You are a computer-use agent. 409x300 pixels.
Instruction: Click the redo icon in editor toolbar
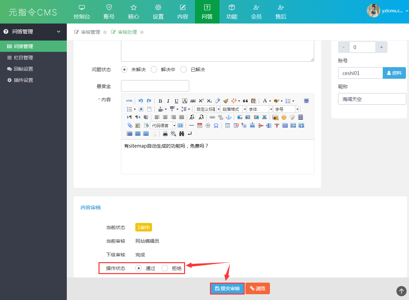tap(149, 101)
